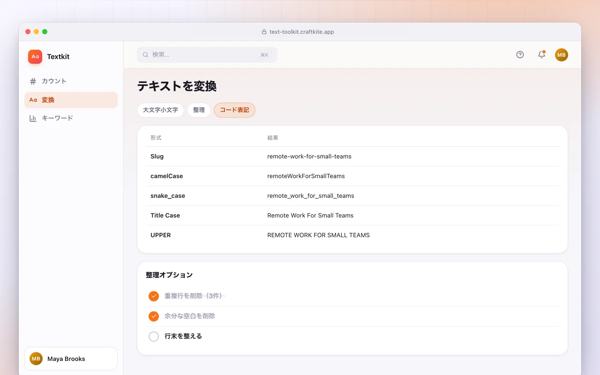Open notifications bell icon
Viewport: 600px width, 375px height.
[x=541, y=55]
